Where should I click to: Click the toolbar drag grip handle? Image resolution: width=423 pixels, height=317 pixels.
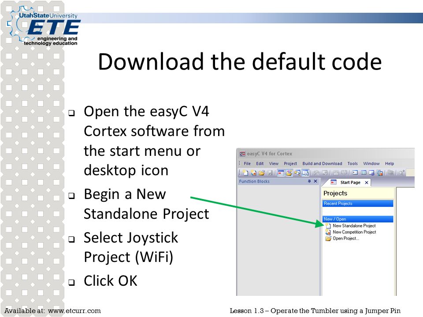pos(240,173)
